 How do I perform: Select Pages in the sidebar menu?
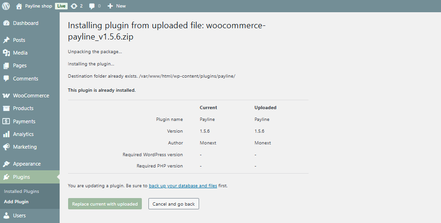click(x=20, y=65)
